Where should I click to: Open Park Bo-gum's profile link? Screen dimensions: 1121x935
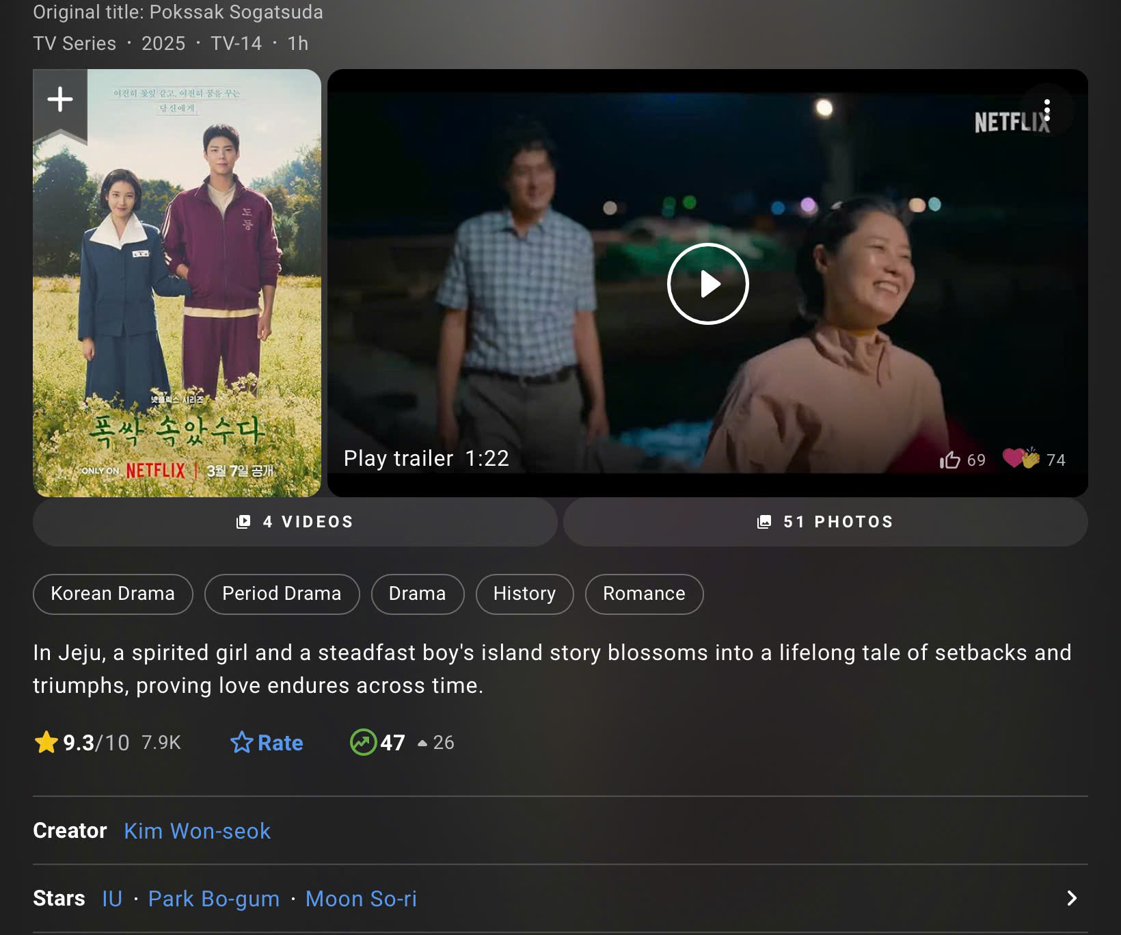pyautogui.click(x=214, y=899)
